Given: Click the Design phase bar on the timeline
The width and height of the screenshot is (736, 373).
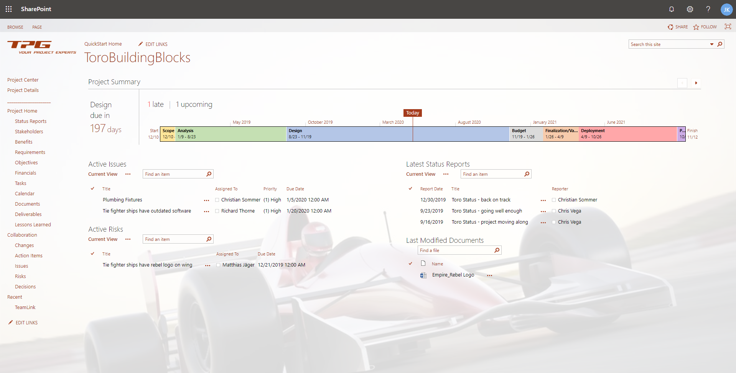Looking at the screenshot, I should [x=345, y=134].
